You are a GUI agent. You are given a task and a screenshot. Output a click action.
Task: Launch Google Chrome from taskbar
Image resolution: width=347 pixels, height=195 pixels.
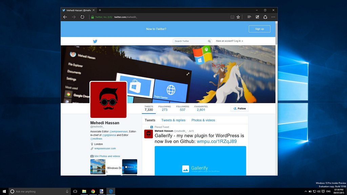[93, 192]
